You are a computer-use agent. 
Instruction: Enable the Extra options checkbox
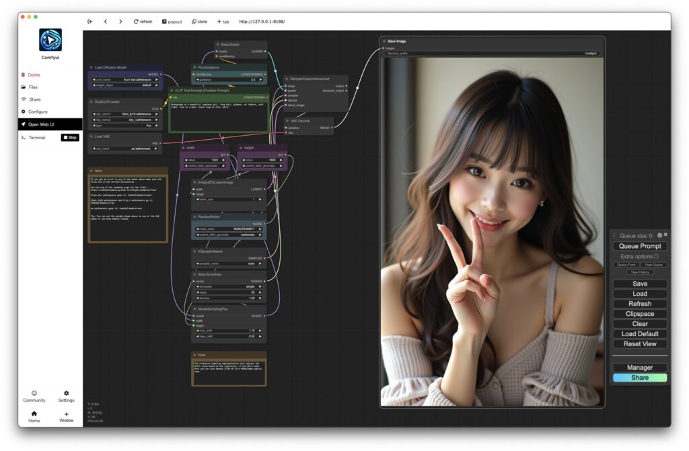pos(656,256)
